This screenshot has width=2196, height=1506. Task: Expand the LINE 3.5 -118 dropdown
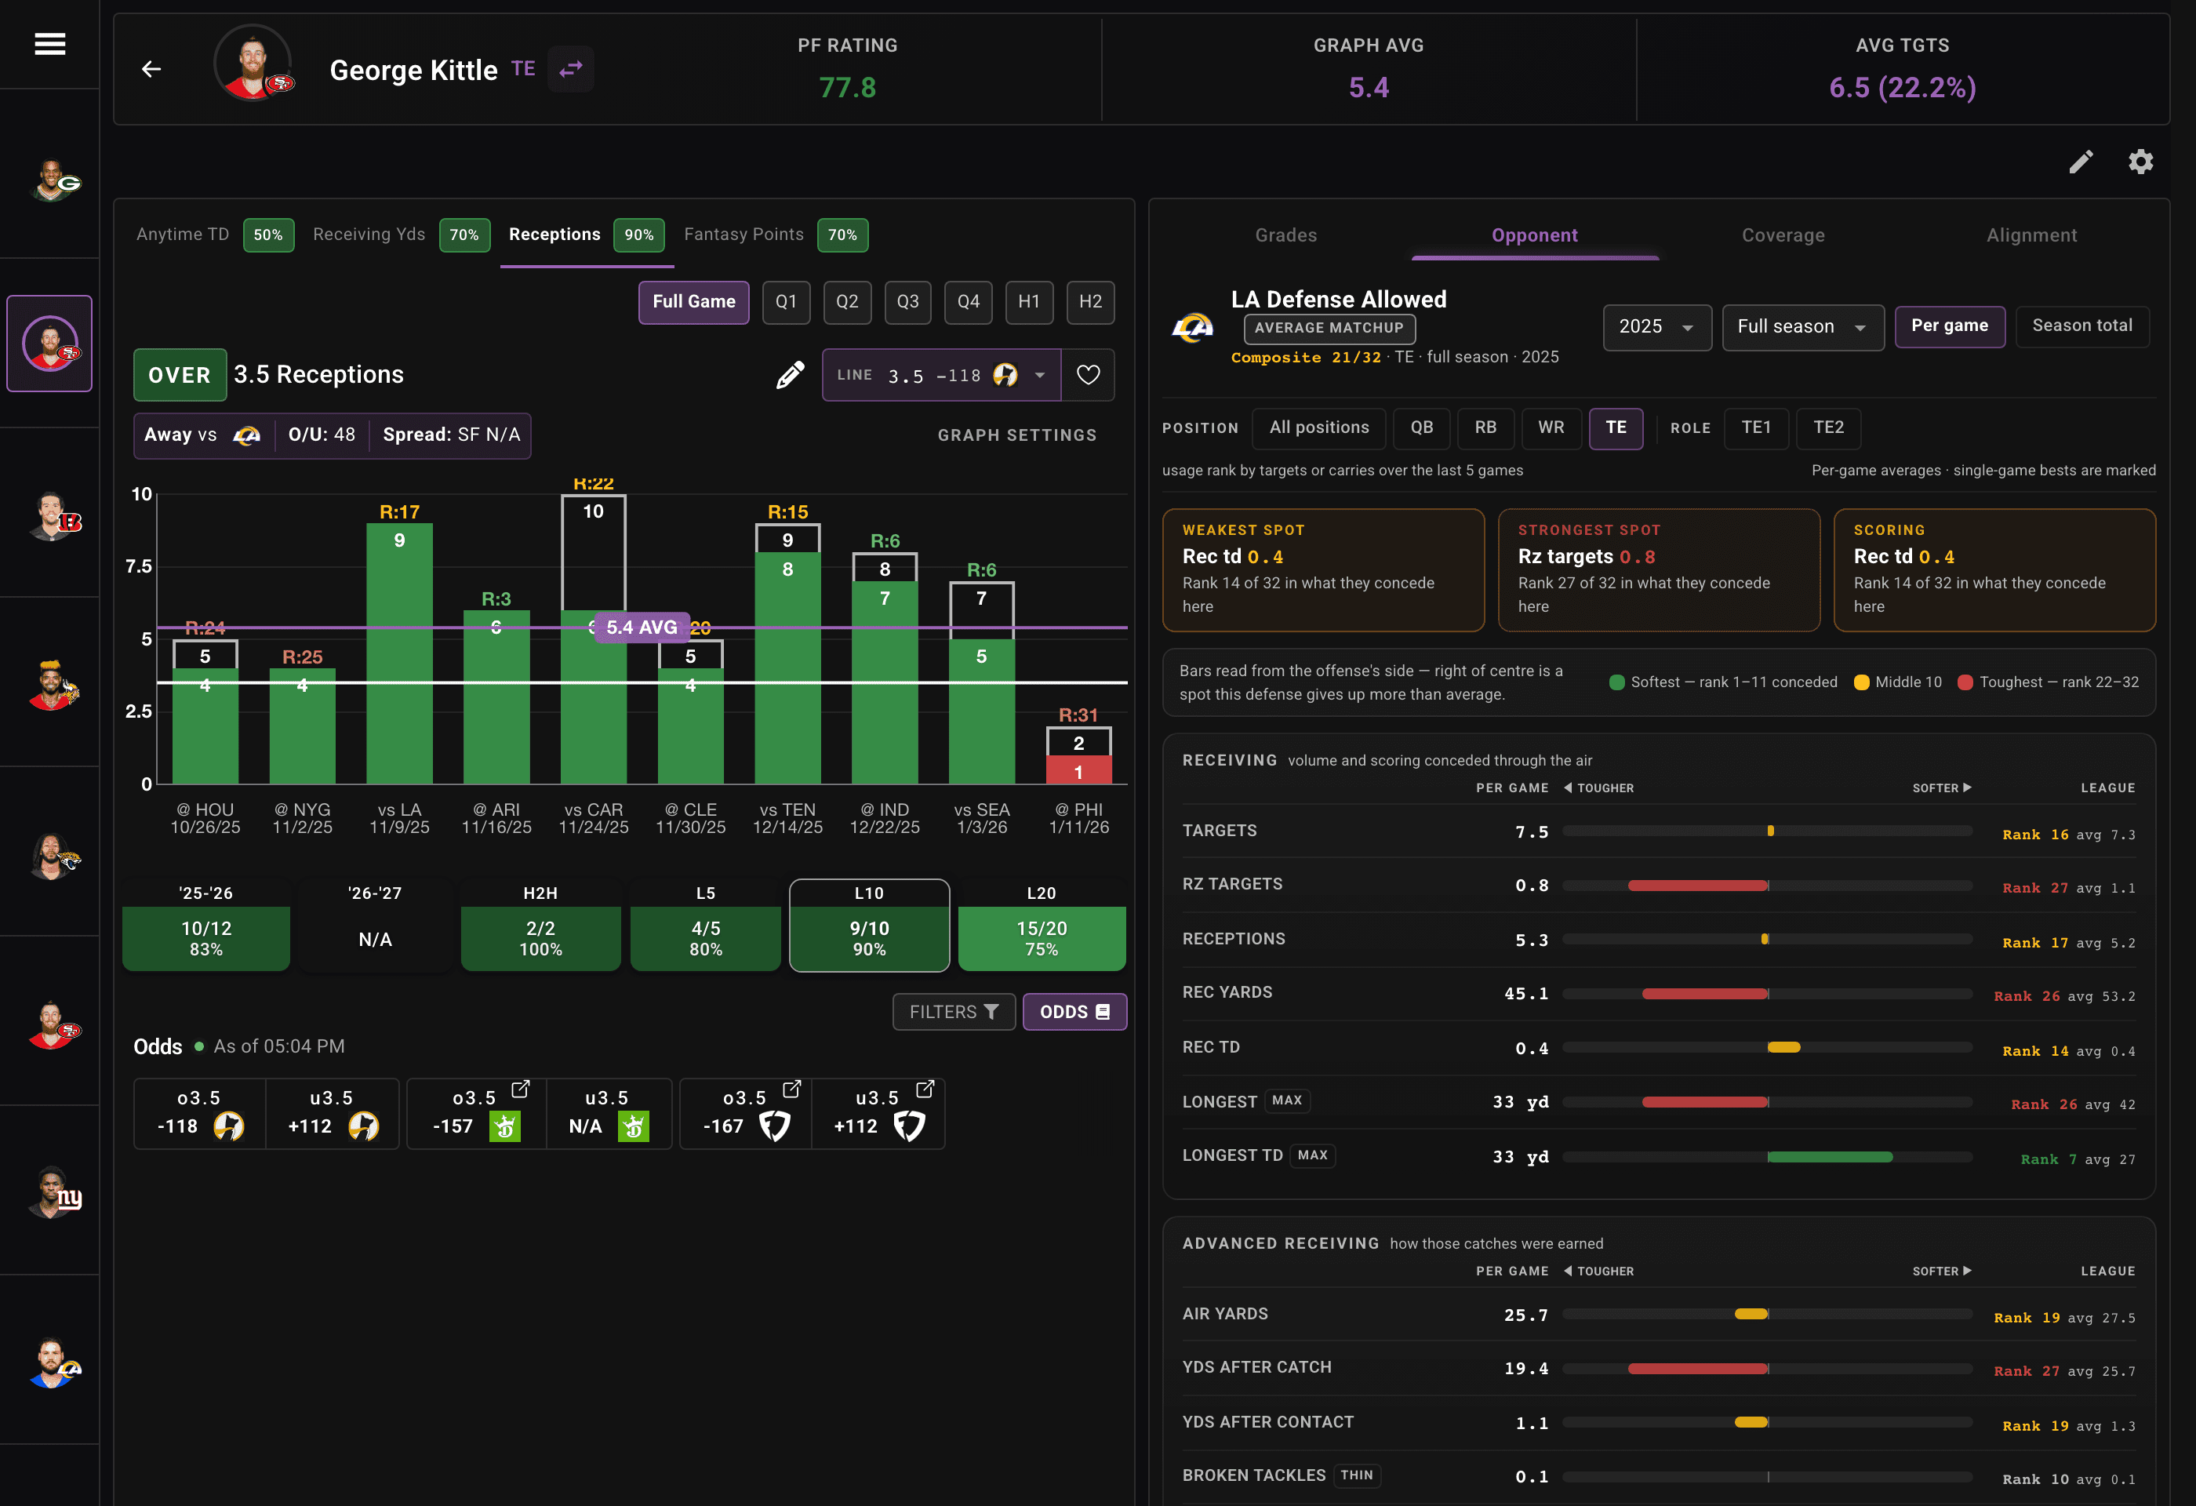(x=941, y=375)
